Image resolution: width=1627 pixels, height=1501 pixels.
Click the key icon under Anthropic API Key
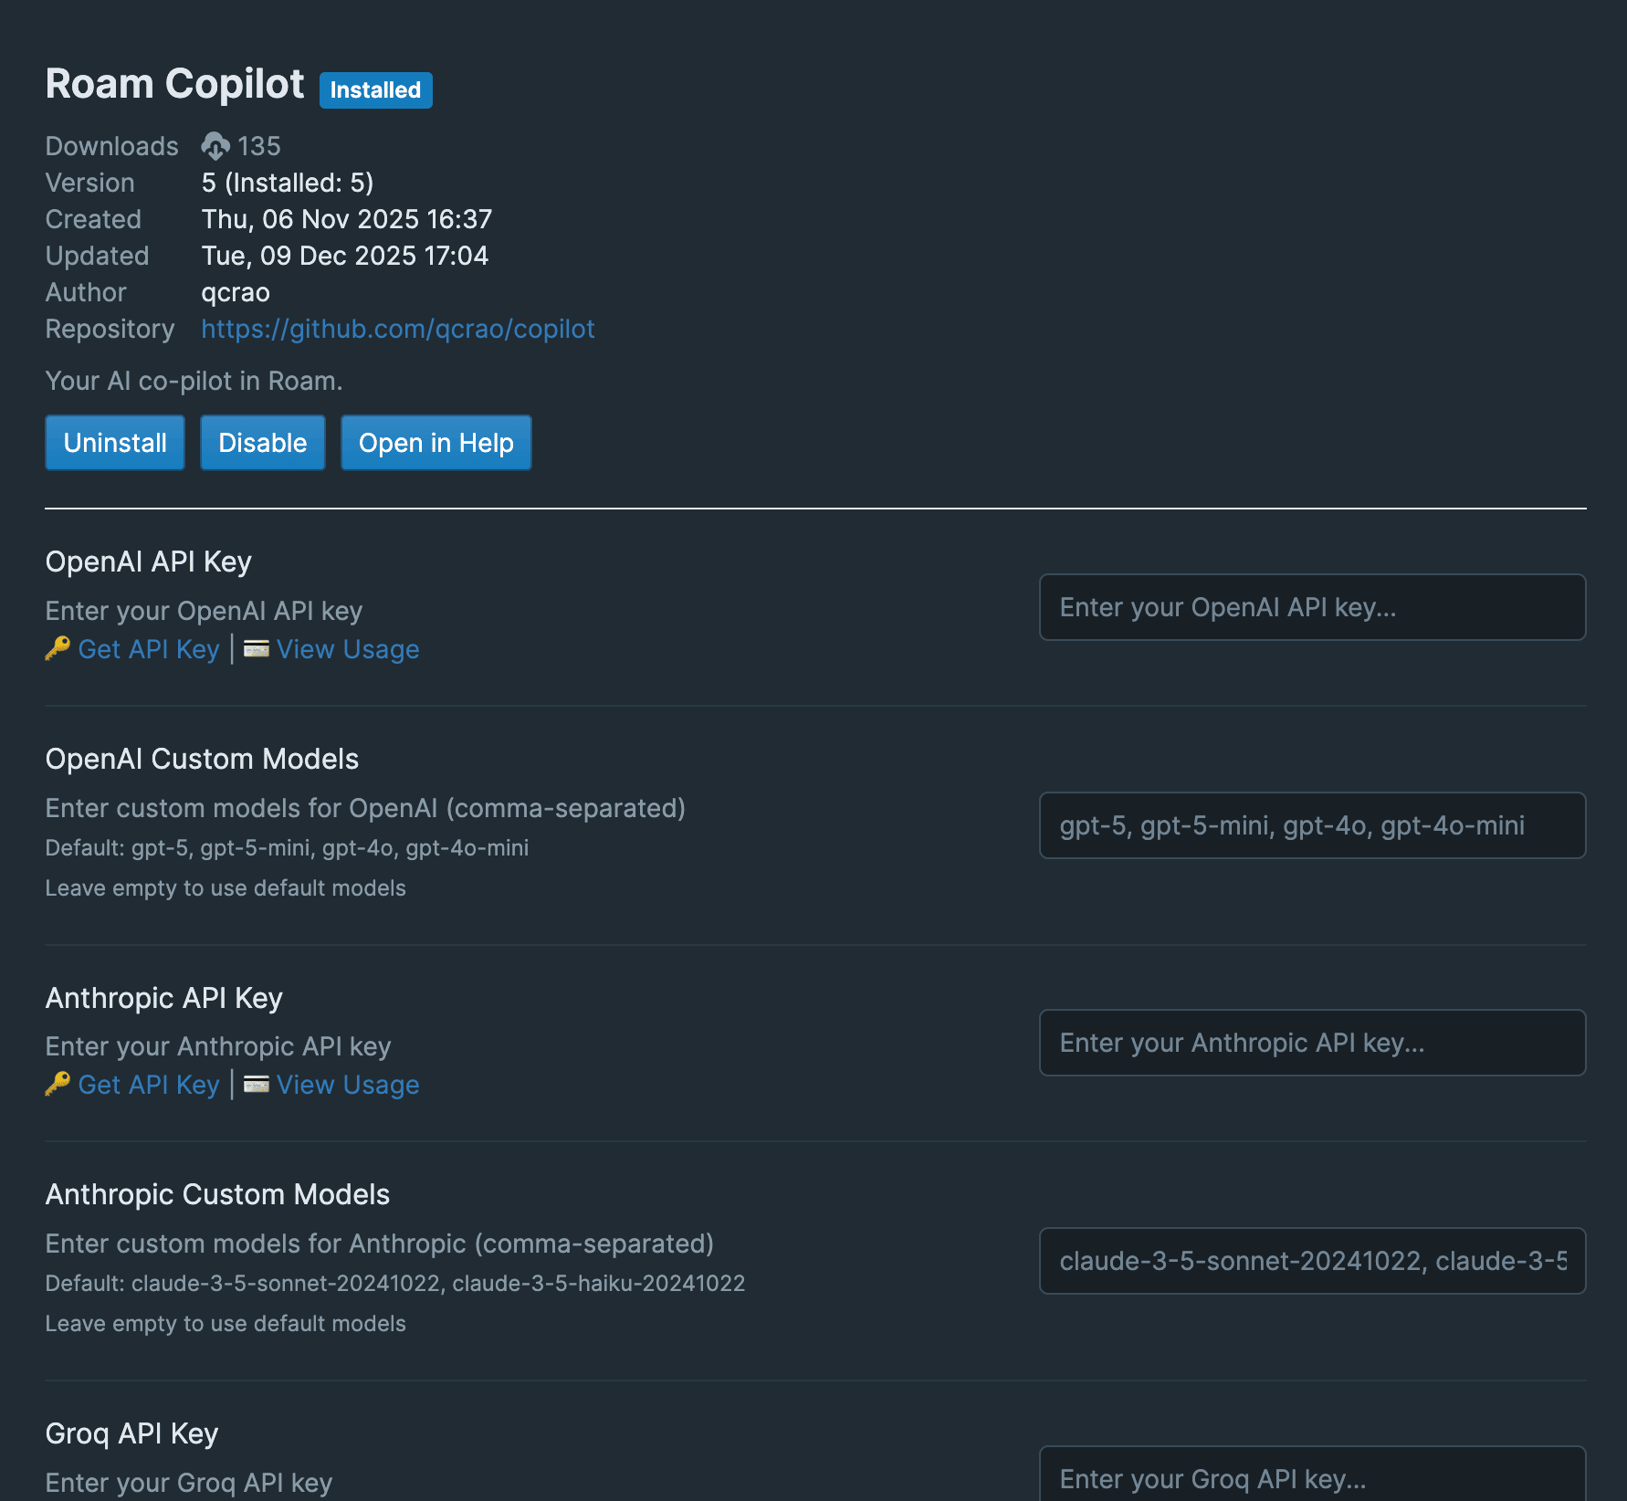pos(58,1084)
